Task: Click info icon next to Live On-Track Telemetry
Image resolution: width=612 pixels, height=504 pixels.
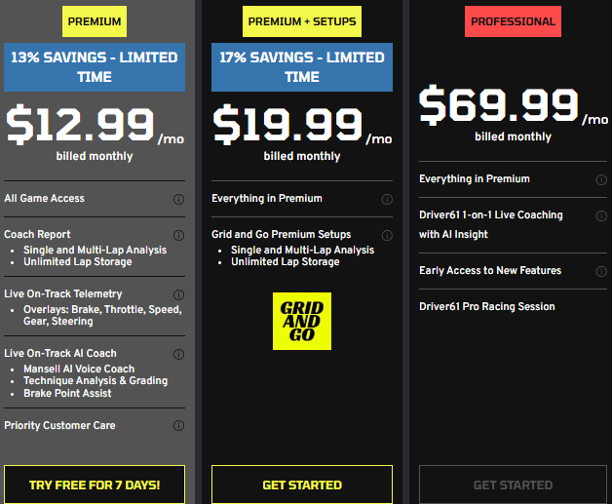Action: 178,294
